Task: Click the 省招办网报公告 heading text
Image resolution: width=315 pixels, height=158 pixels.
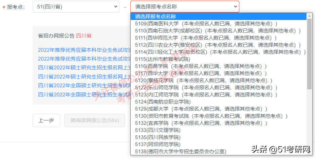Action: [56, 36]
